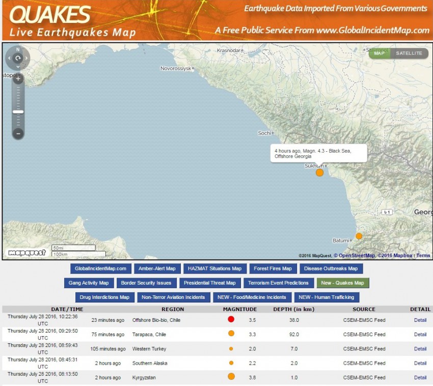Open the Amber-Alert Map
This screenshot has width=433, height=386.
click(157, 268)
